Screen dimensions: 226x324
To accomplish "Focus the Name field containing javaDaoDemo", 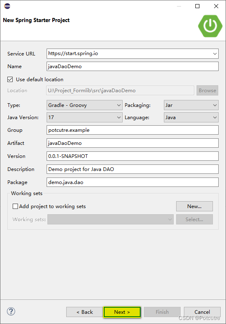I will pyautogui.click(x=132, y=67).
